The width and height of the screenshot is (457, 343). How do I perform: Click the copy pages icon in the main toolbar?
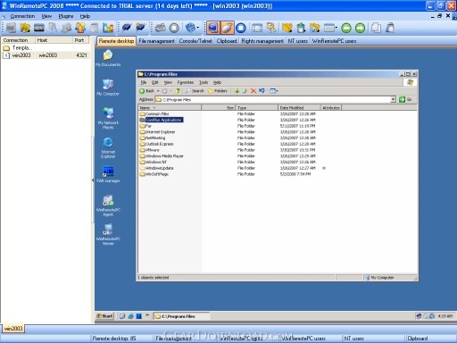[x=376, y=28]
